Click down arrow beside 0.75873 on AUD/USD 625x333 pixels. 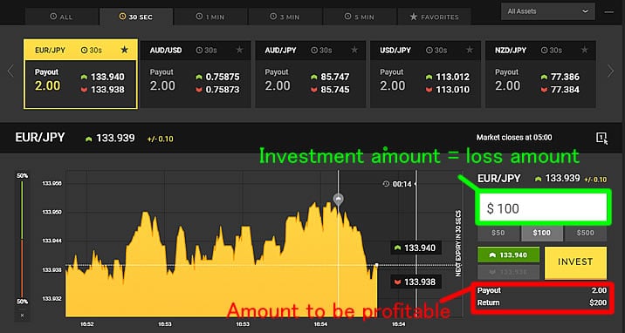coord(199,90)
